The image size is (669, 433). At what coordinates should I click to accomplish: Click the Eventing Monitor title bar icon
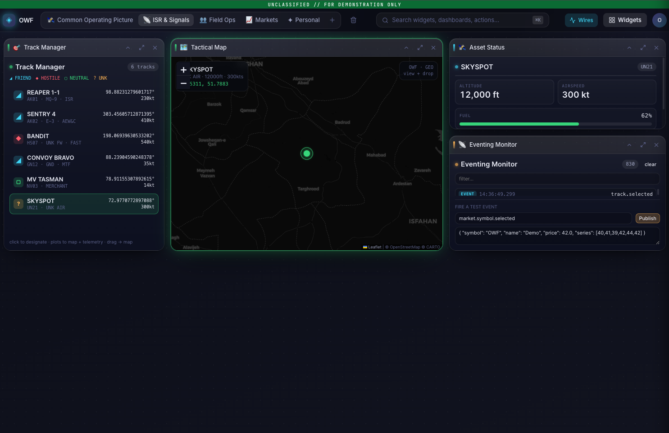pos(462,145)
